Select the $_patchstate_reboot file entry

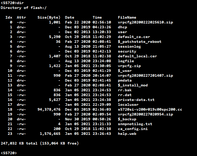pyautogui.click(x=140, y=42)
